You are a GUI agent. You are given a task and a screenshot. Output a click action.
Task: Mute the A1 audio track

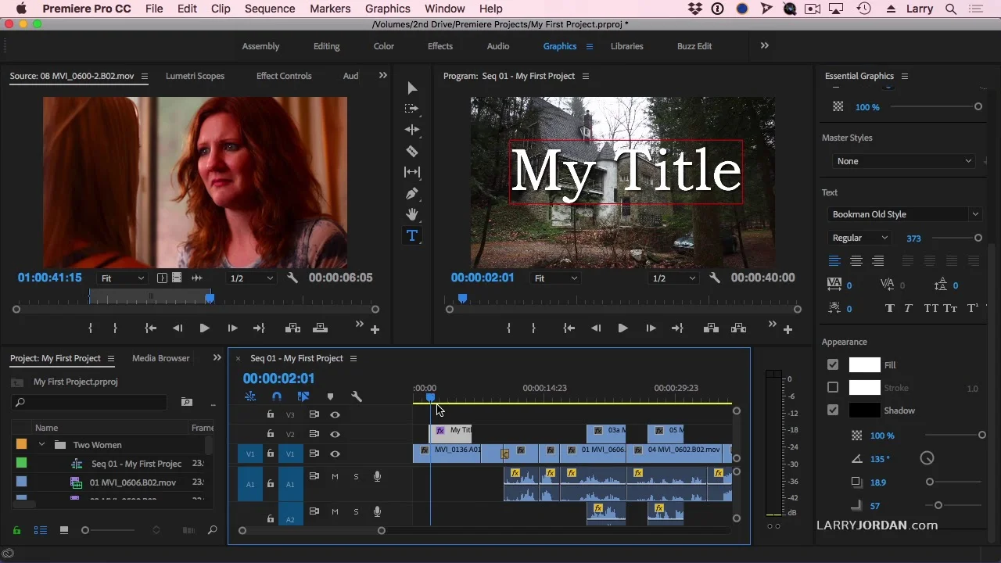(335, 475)
